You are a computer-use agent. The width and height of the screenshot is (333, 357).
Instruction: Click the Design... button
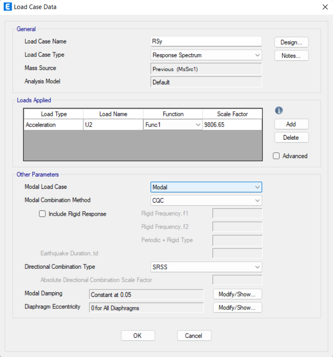click(x=291, y=42)
